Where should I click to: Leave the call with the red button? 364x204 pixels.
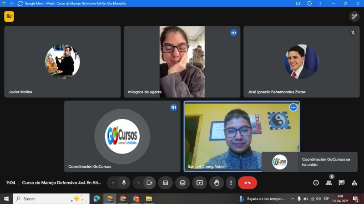[248, 183]
